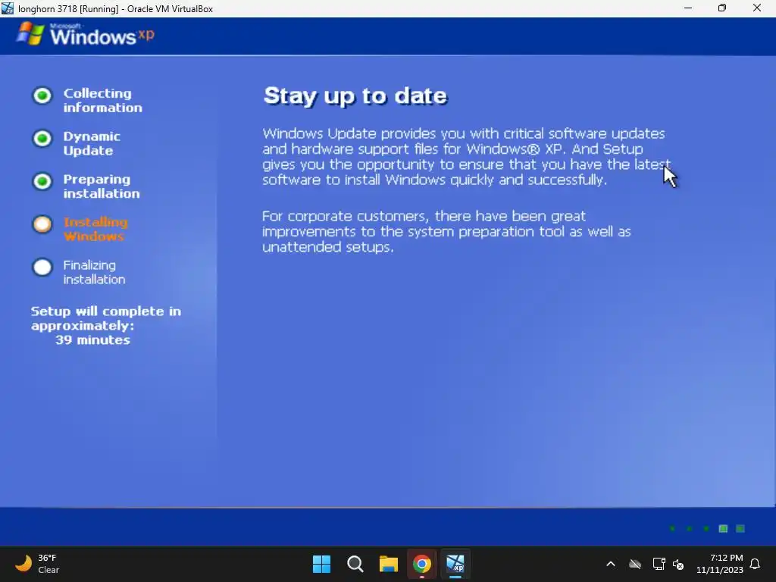Close the VirtualBox longhorn 3718 window

click(x=757, y=8)
